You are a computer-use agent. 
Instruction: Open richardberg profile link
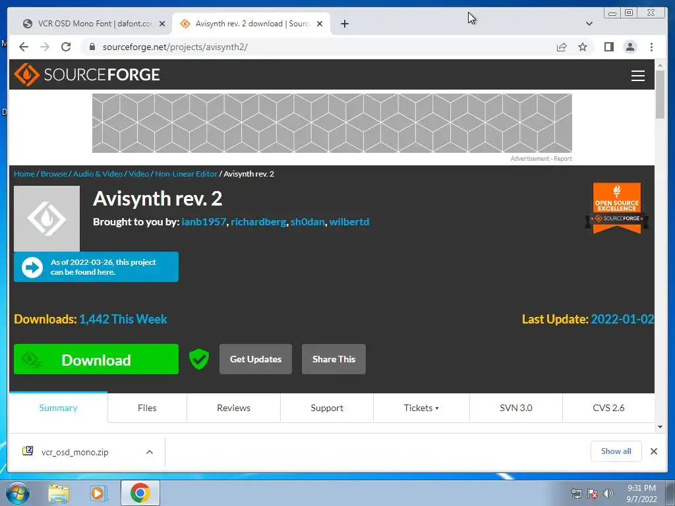click(258, 222)
